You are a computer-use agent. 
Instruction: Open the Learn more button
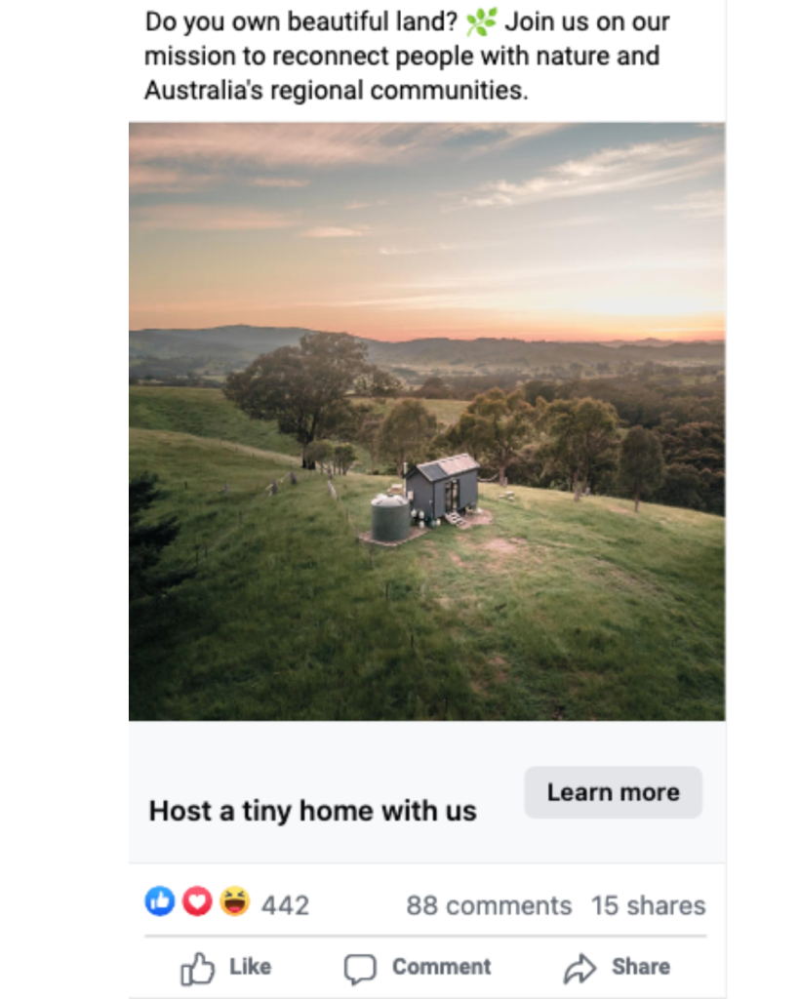tap(613, 792)
